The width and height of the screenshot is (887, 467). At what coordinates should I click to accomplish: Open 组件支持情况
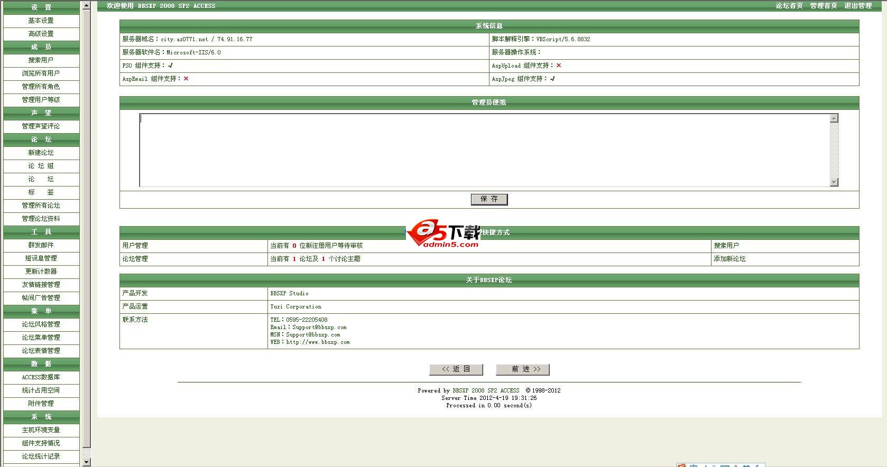pyautogui.click(x=41, y=443)
